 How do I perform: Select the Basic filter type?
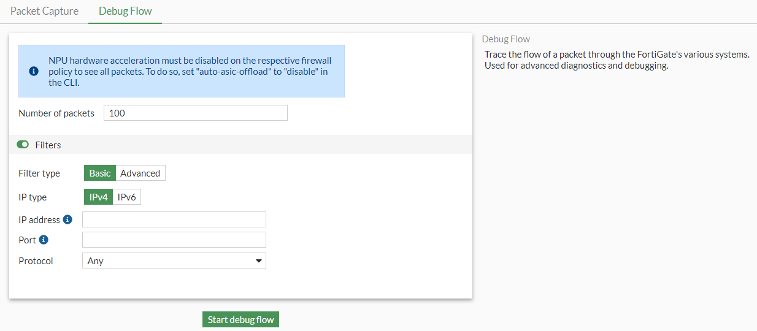[100, 173]
